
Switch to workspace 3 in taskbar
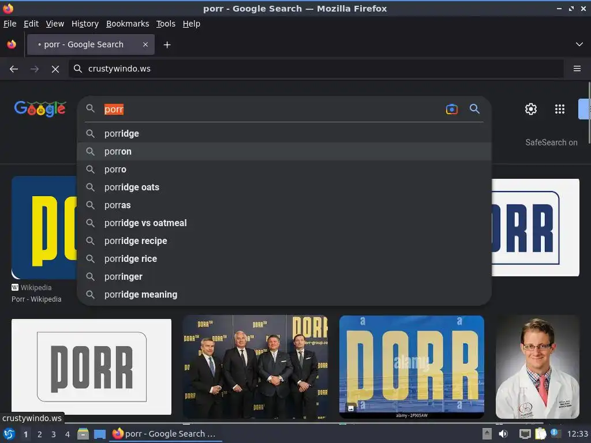[x=54, y=434]
